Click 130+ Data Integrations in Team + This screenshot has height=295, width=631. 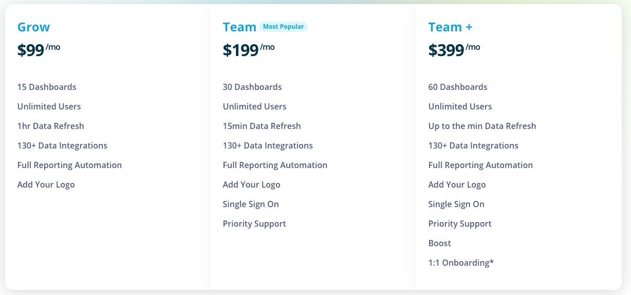[473, 145]
